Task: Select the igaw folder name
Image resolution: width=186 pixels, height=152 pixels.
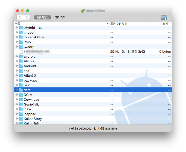Action: [x=27, y=109]
